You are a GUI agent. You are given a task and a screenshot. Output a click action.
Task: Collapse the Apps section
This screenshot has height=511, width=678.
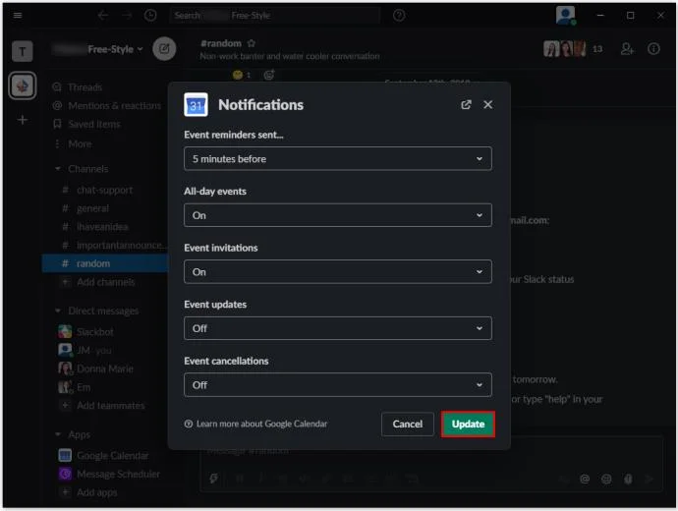58,434
